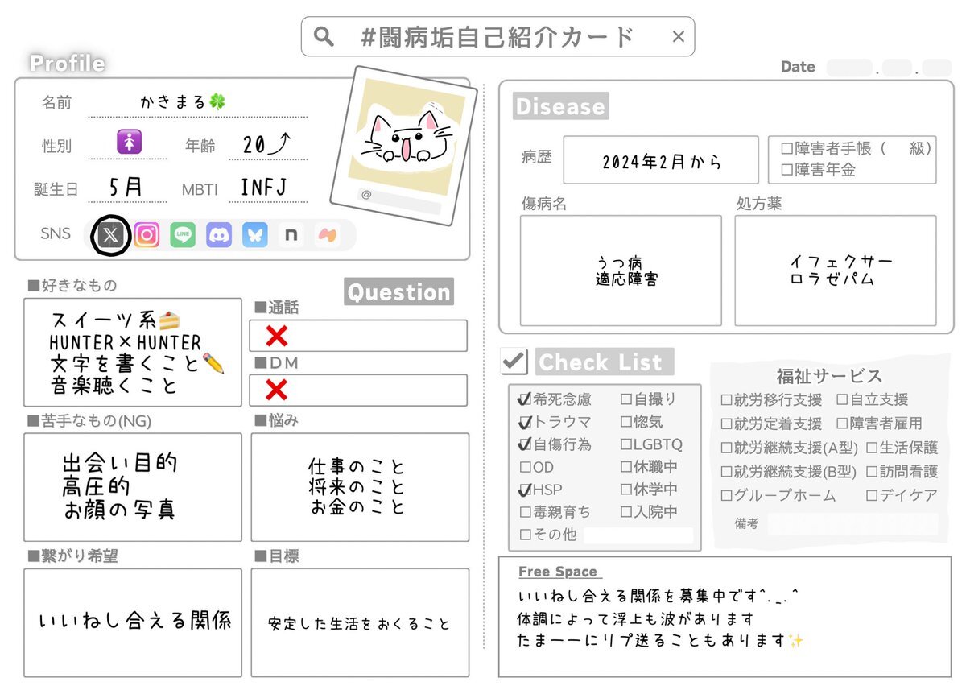966x690 pixels.
Task: Click the 処方薬 box with イフェクサー
Action: (836, 271)
